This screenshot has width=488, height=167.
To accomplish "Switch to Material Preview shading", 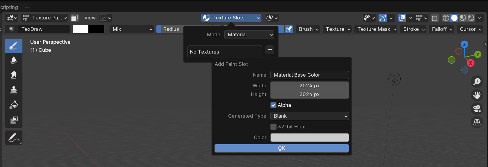I will (463, 18).
